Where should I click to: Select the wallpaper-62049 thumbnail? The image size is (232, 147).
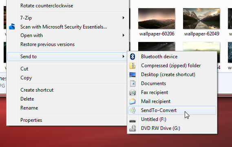pos(201,18)
